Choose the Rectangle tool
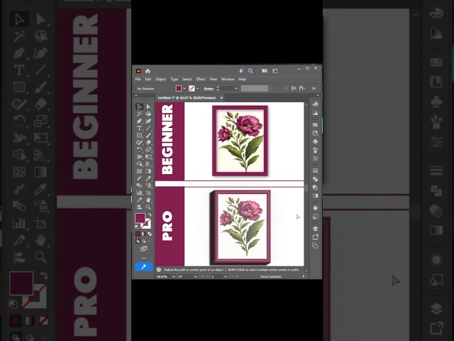Image resolution: width=454 pixels, height=341 pixels. tap(139, 136)
